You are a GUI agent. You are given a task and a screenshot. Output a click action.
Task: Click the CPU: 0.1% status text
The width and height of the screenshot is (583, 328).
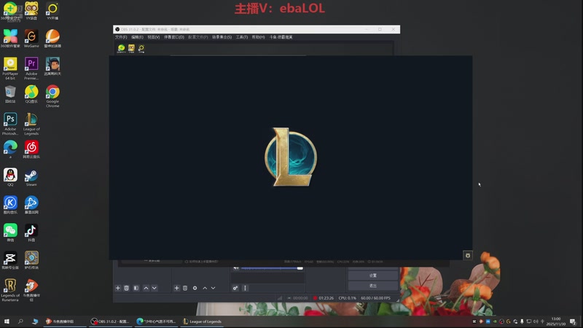pos(348,298)
